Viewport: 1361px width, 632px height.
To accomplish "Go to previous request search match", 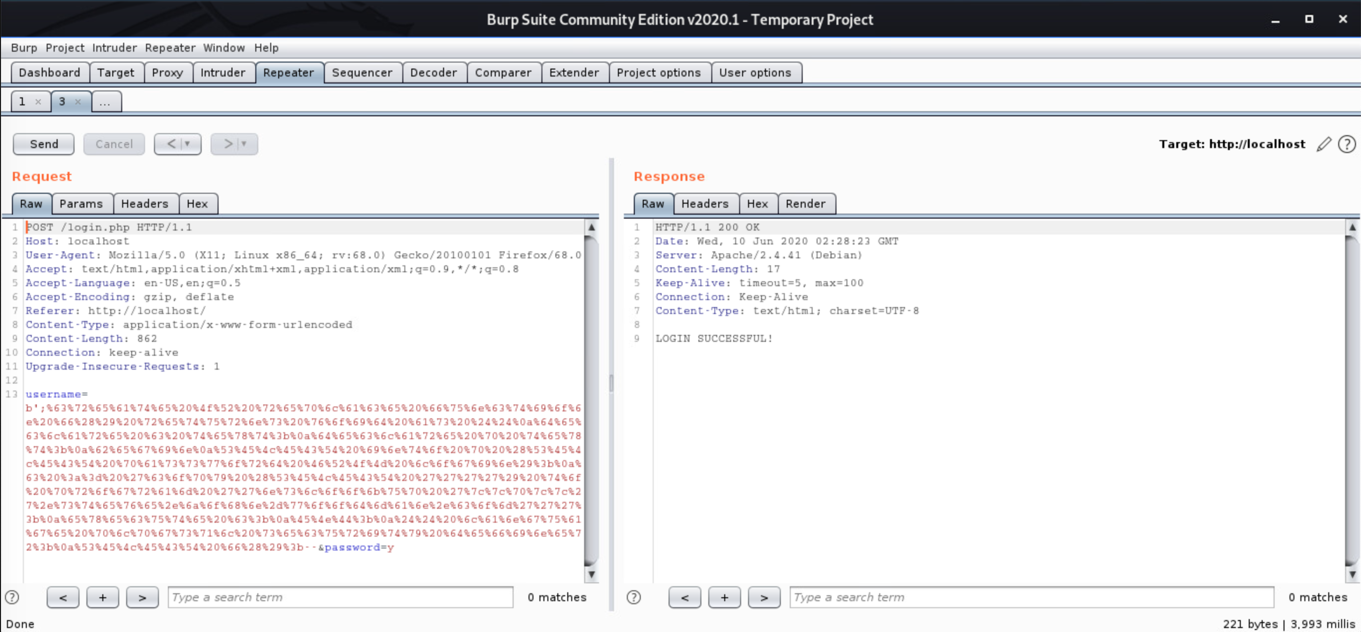I will tap(63, 597).
